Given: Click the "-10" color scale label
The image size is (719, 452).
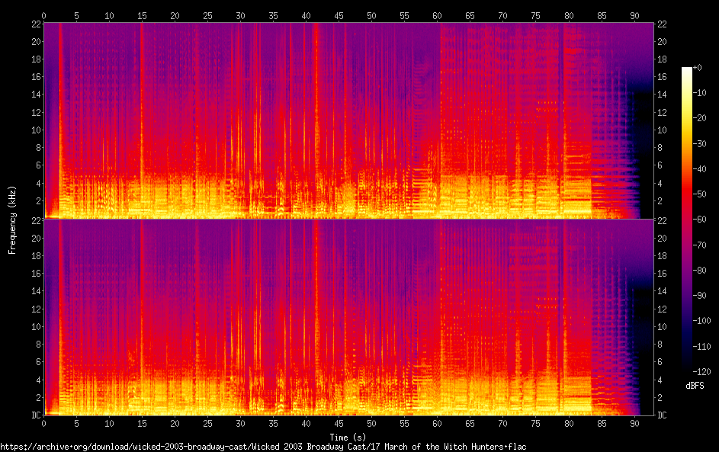Looking at the screenshot, I should coord(700,93).
